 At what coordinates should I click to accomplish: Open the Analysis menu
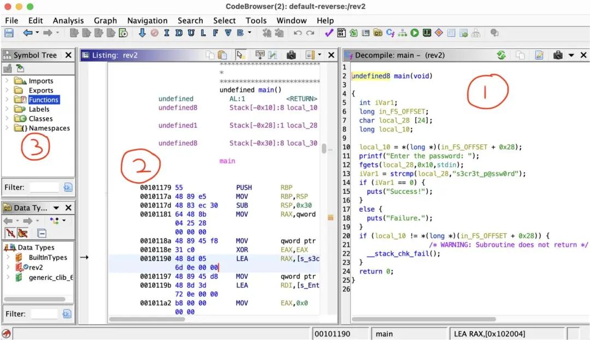click(x=68, y=20)
